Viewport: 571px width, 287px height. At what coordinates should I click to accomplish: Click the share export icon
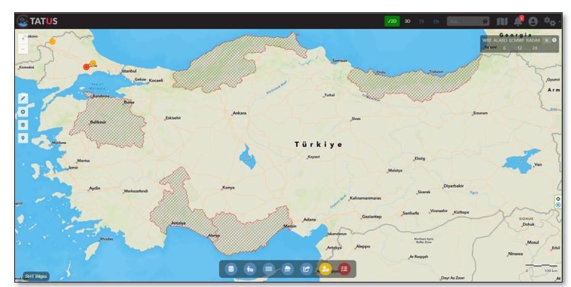tap(306, 268)
